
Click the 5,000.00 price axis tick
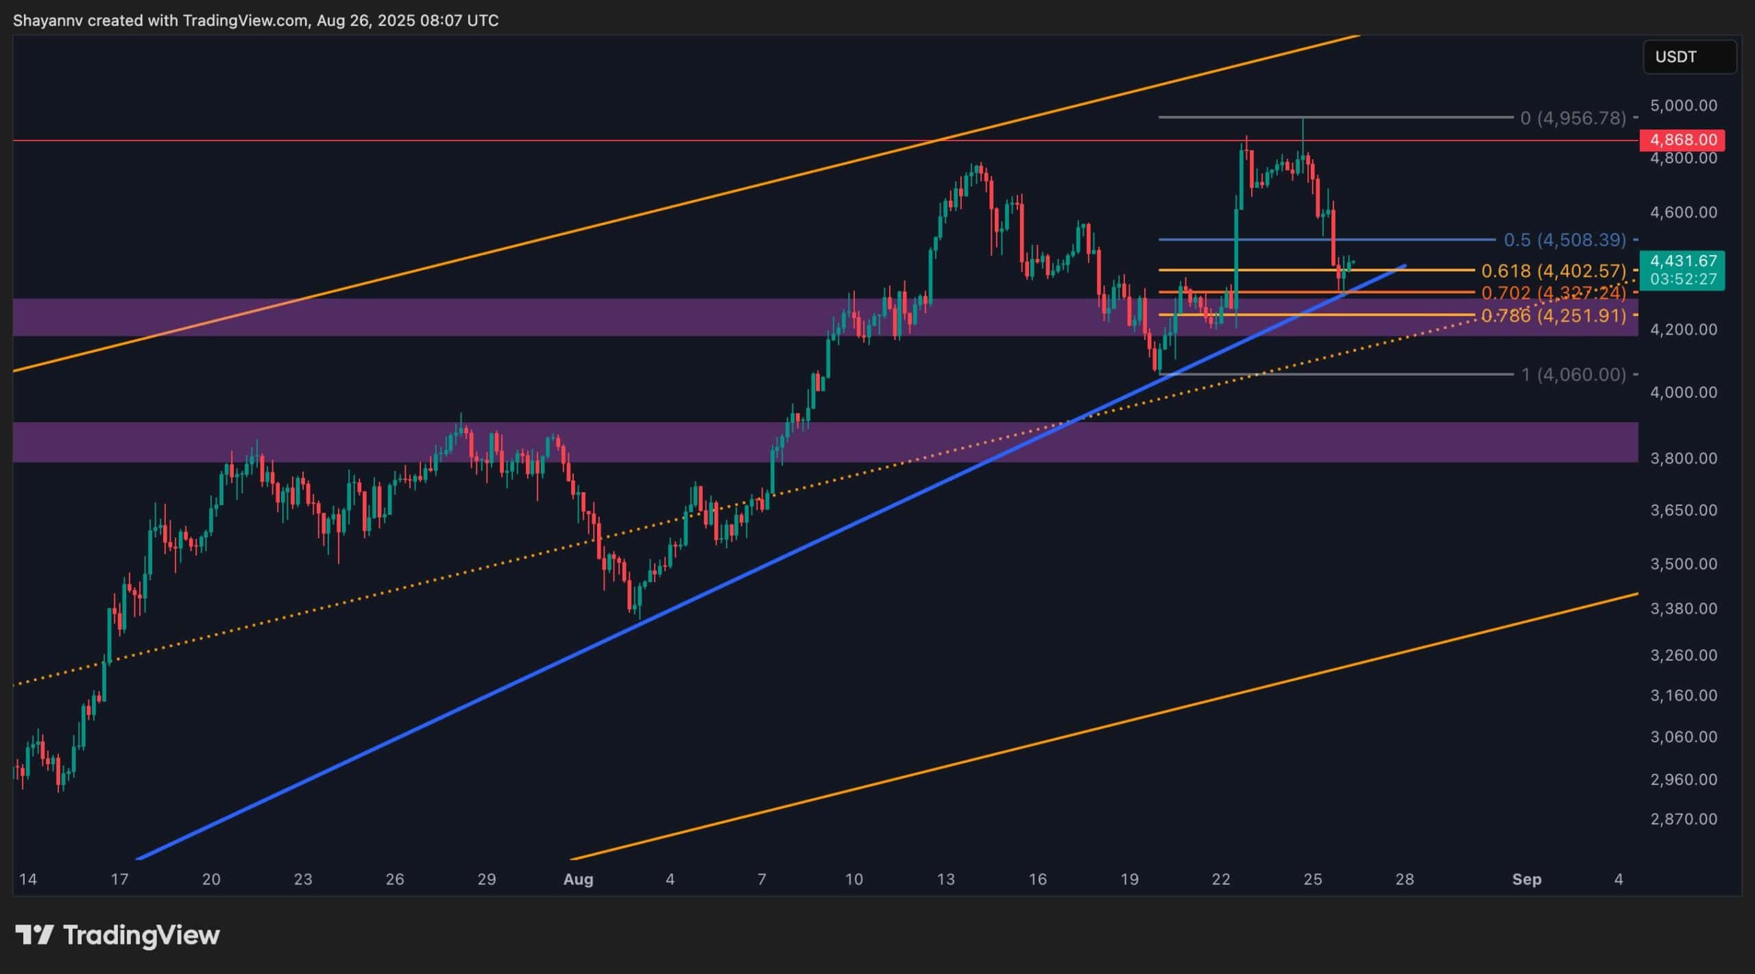1683,106
